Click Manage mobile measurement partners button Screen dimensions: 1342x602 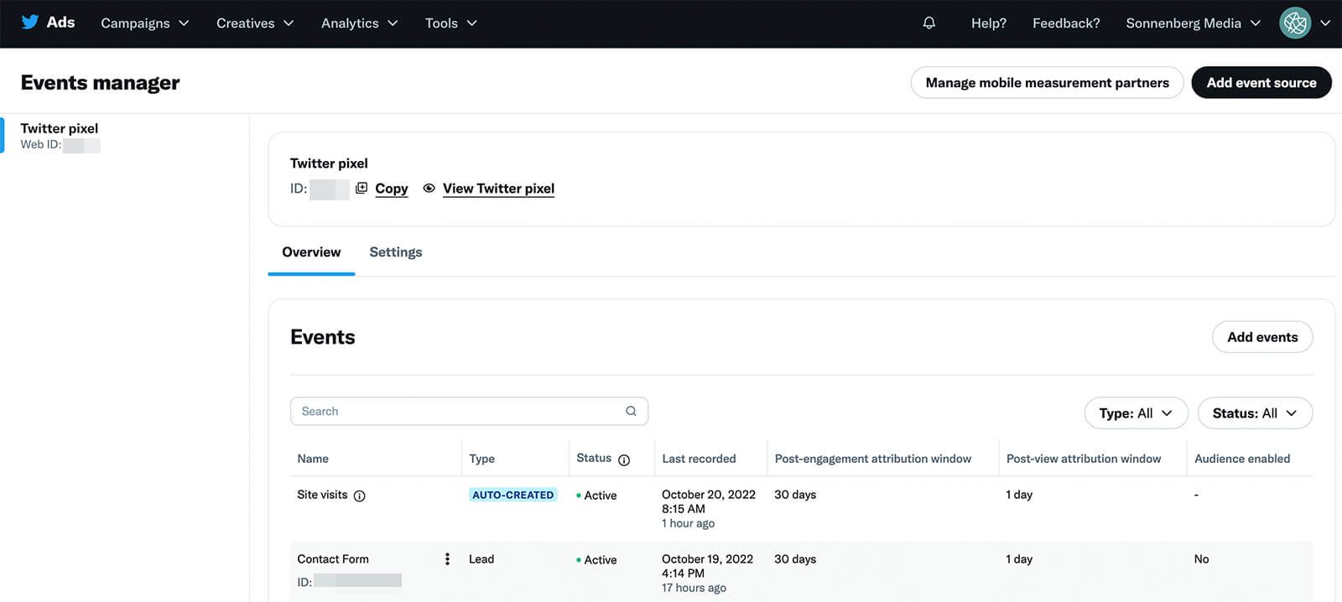[x=1047, y=82]
